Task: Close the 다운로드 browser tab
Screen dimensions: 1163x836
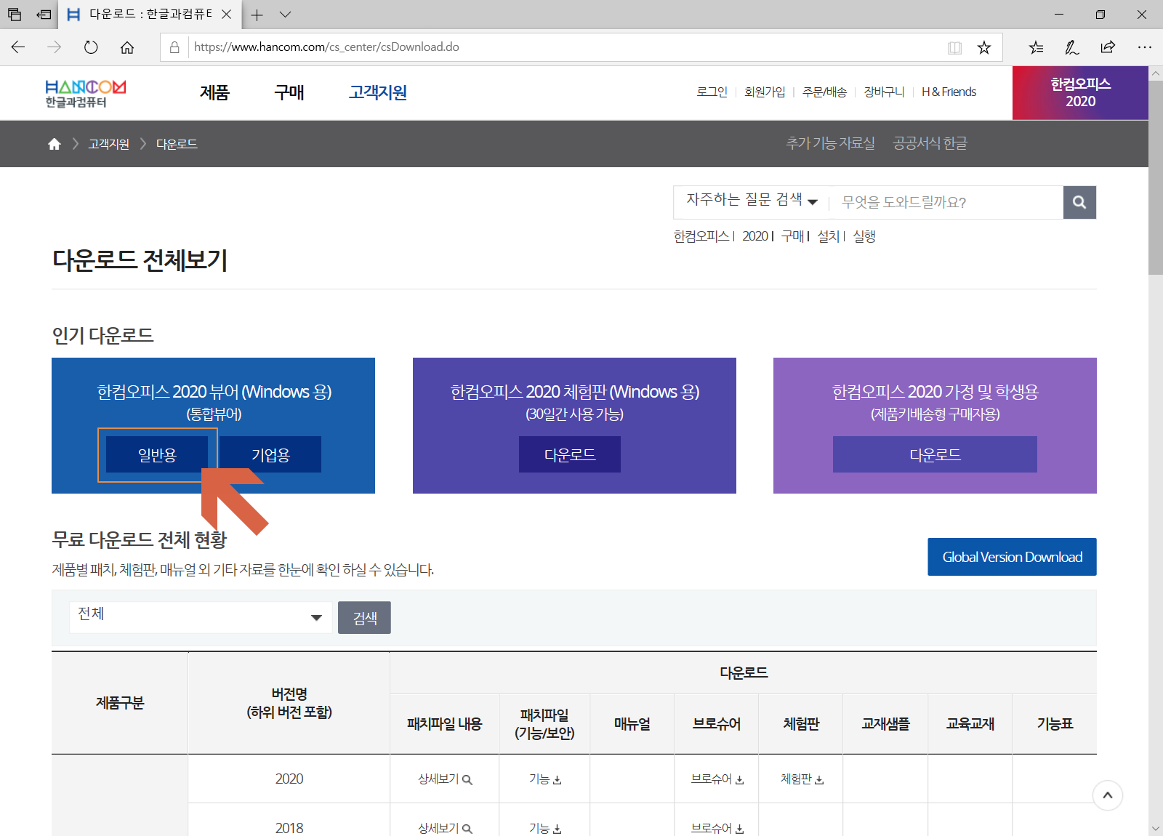Action: [x=226, y=15]
